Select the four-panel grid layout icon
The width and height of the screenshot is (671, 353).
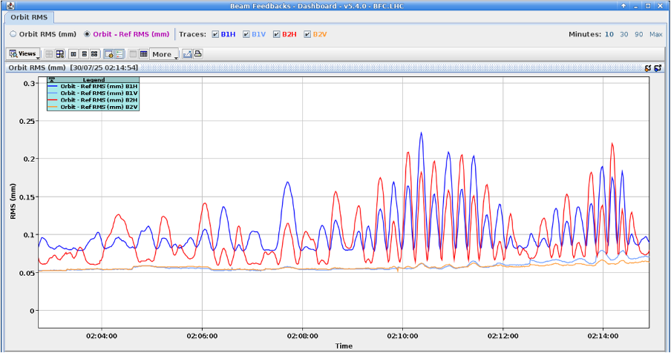[95, 54]
